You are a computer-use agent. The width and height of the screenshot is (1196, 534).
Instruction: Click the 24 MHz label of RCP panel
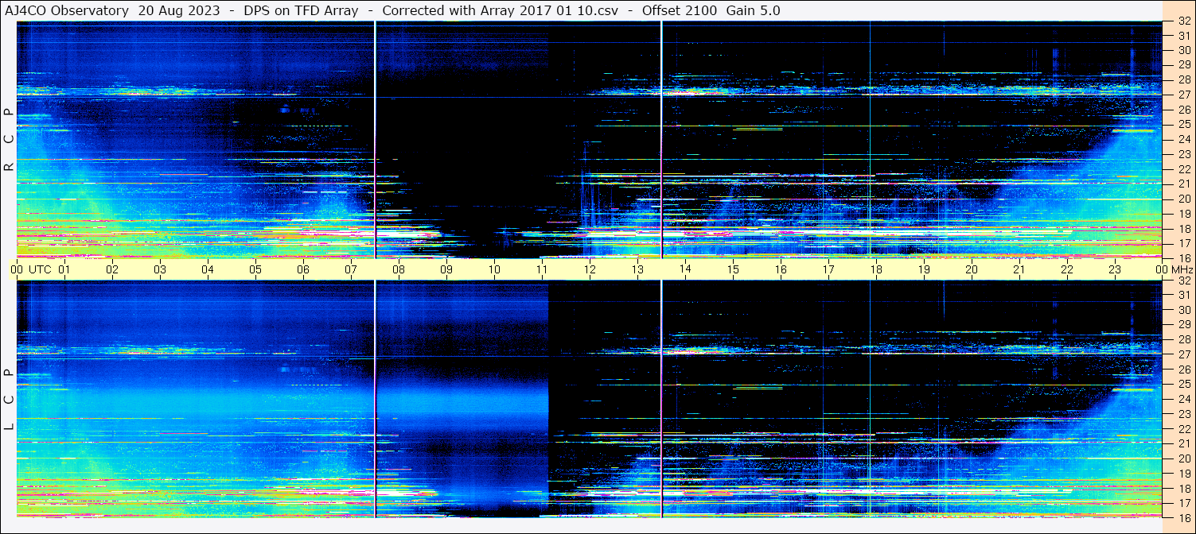1183,139
